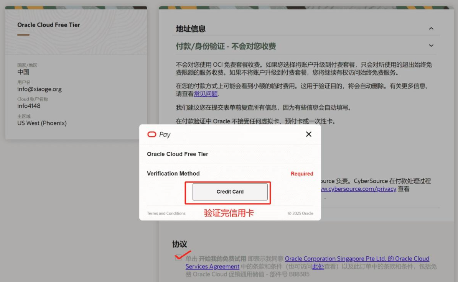This screenshot has height=282, width=458.
Task: Click the 此处 link in agreement text
Action: (318, 267)
